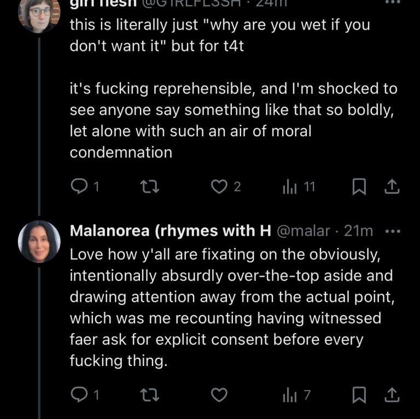The height and width of the screenshot is (419, 420).
Task: Open the more options menu on the first tweet
Action: 393,3
